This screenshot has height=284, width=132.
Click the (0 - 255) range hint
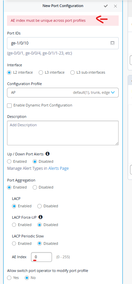63,257
